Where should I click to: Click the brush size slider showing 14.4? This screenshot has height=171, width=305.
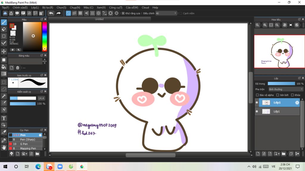click(x=23, y=98)
